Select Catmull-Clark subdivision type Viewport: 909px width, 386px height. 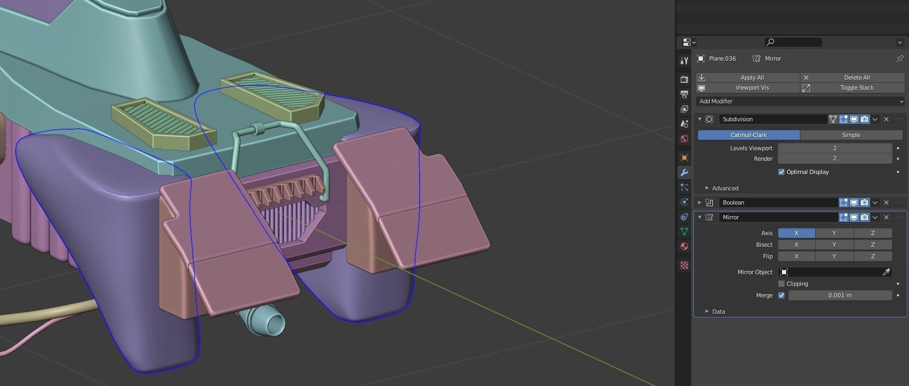coord(749,135)
